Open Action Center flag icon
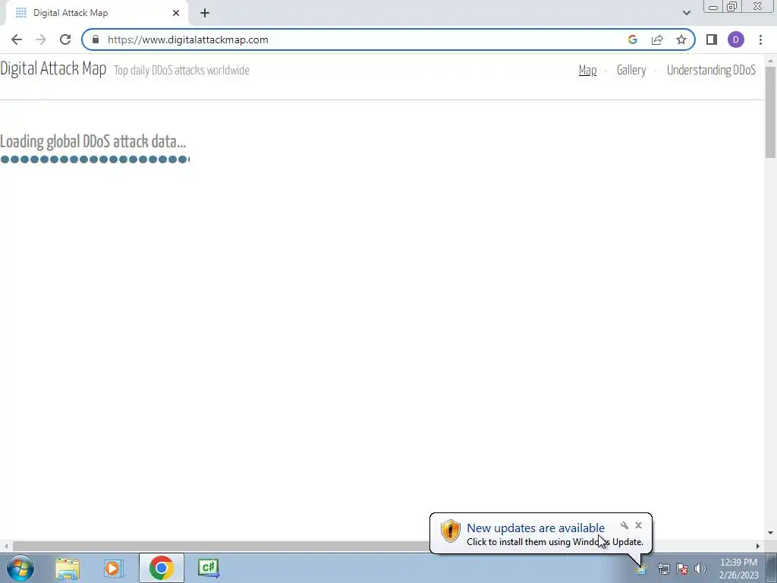The width and height of the screenshot is (777, 583). click(x=682, y=569)
